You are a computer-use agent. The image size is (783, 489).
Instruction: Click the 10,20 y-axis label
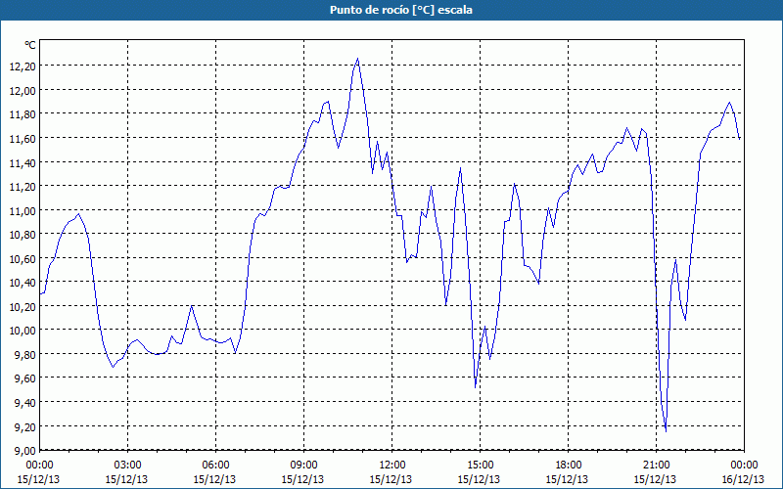[23, 306]
